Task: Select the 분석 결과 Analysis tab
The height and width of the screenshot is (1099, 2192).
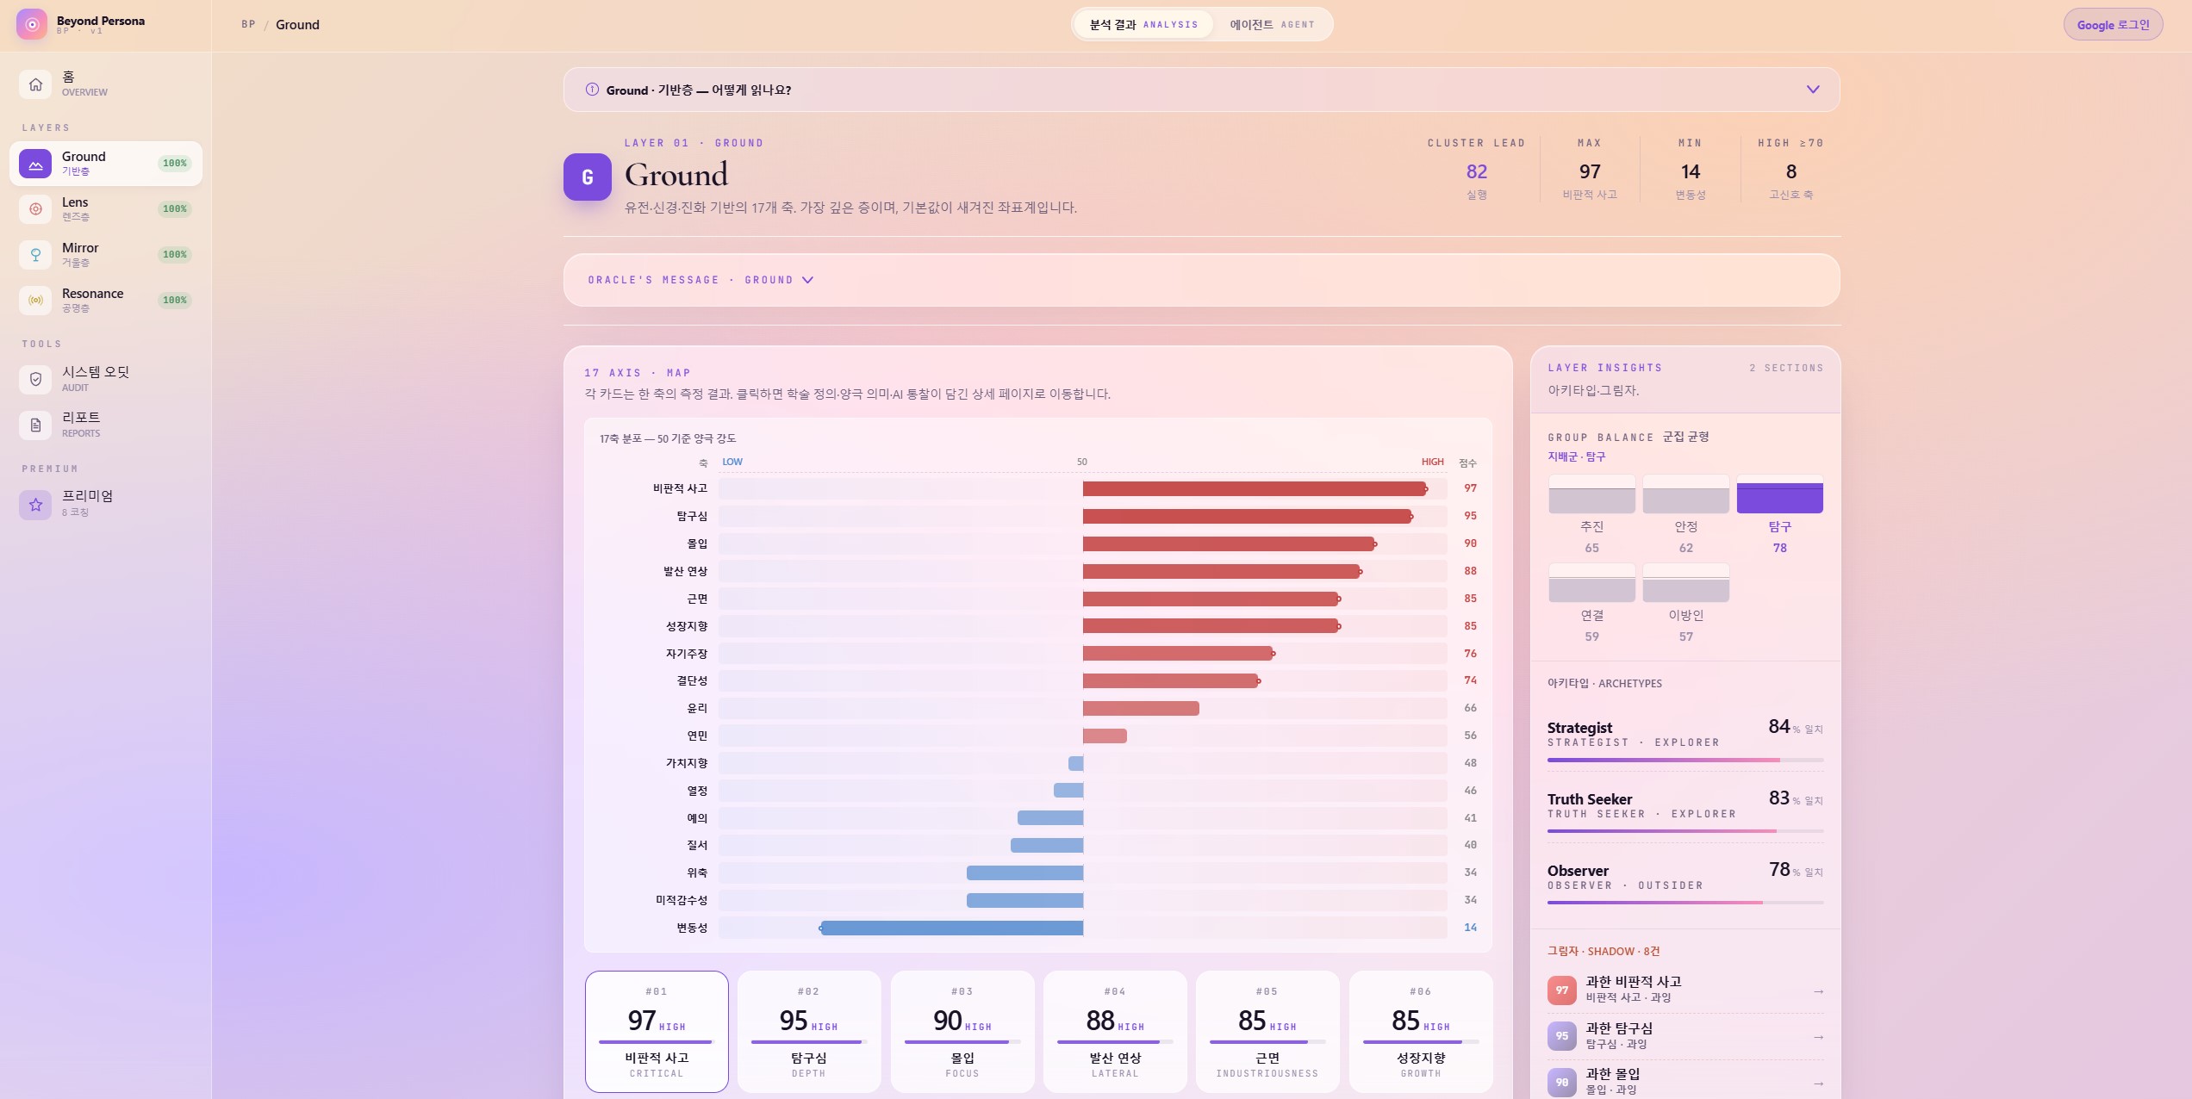Action: 1143,24
